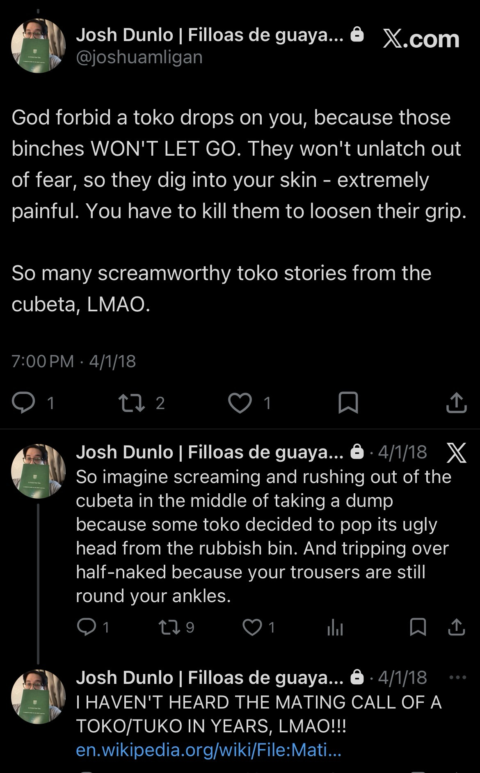Reply to the cubeta screaming tweet
Screen dimensions: 480x773
[x=87, y=627]
